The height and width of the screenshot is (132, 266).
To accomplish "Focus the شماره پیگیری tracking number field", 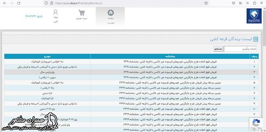I will coord(240,49).
